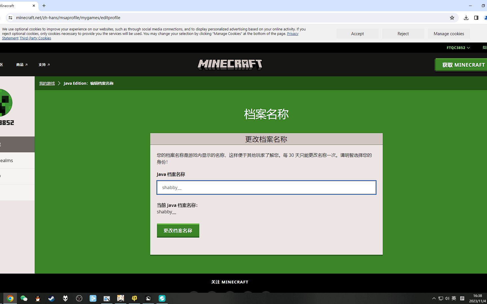The height and width of the screenshot is (304, 487).
Task: Open QQ penguin icon in taskbar
Action: [x=38, y=298]
